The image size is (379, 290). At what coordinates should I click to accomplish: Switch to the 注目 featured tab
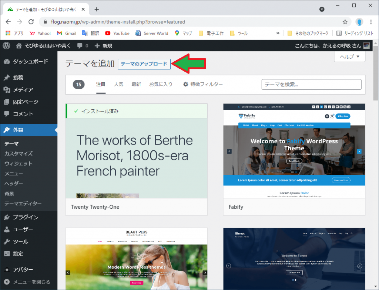coord(101,84)
